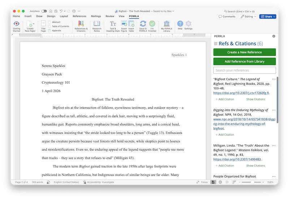The width and height of the screenshot is (289, 199).
Task: Open options for People Organized for Bigfoot reference
Action: (x=274, y=177)
